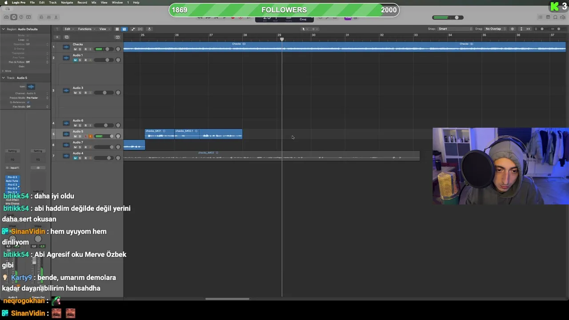The image size is (569, 320).
Task: Open the Flex & Follow Off dropdown
Action: (x=37, y=62)
